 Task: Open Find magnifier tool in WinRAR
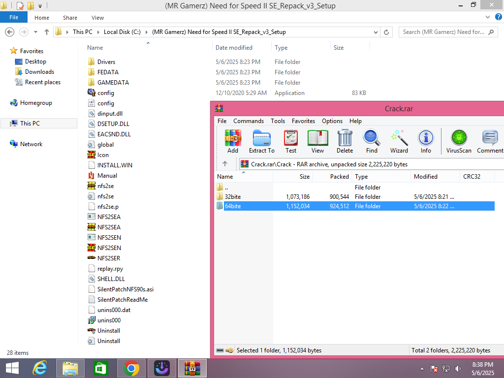click(372, 141)
